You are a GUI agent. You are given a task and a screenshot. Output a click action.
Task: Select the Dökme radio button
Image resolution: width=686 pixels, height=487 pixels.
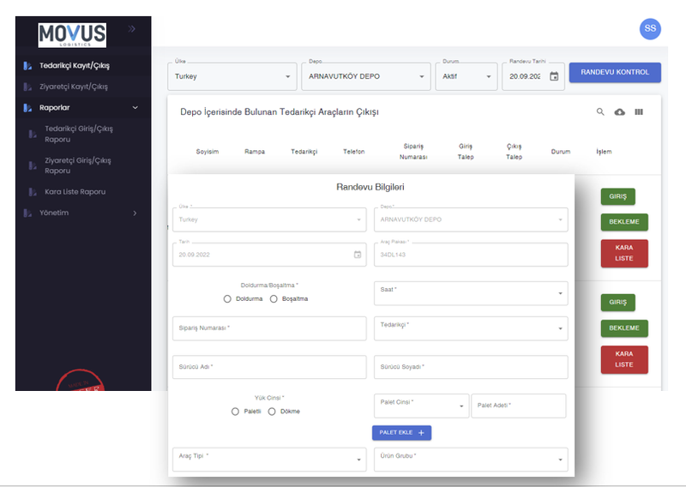272,412
